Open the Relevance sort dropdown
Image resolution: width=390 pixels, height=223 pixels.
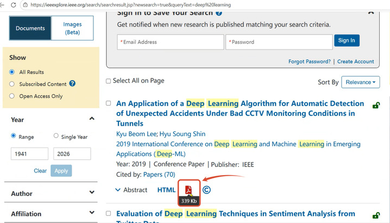coord(361,82)
